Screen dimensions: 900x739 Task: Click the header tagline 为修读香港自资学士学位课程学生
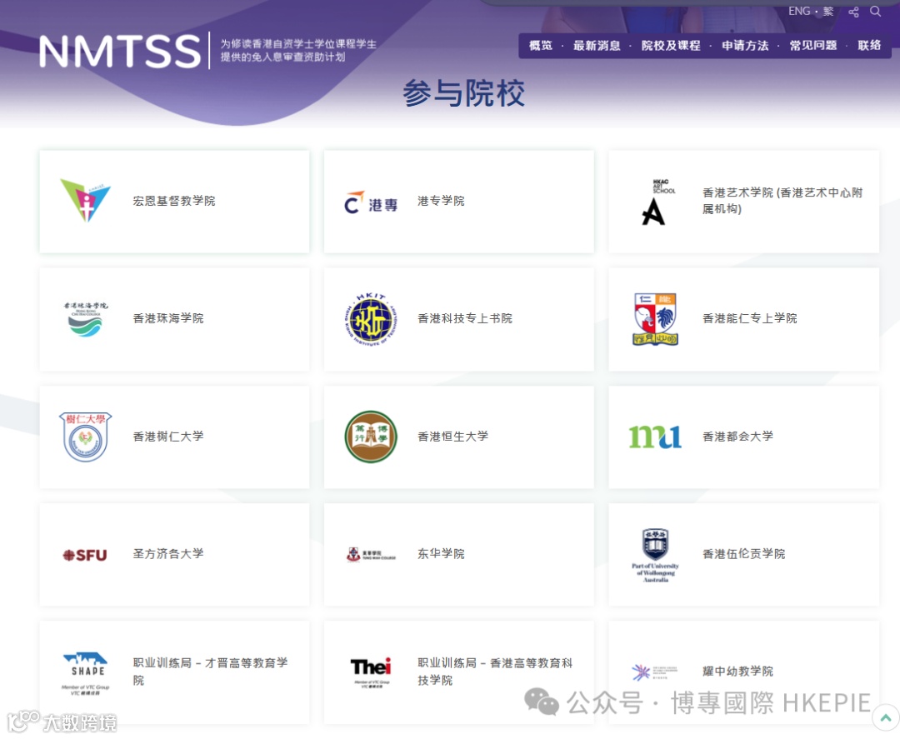298,44
